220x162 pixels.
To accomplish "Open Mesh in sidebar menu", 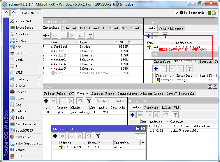I will [26, 60].
